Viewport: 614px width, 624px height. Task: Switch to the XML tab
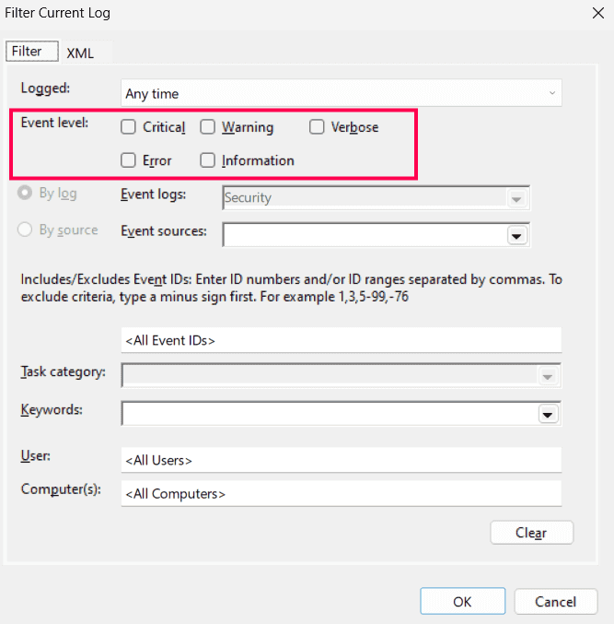(x=80, y=53)
